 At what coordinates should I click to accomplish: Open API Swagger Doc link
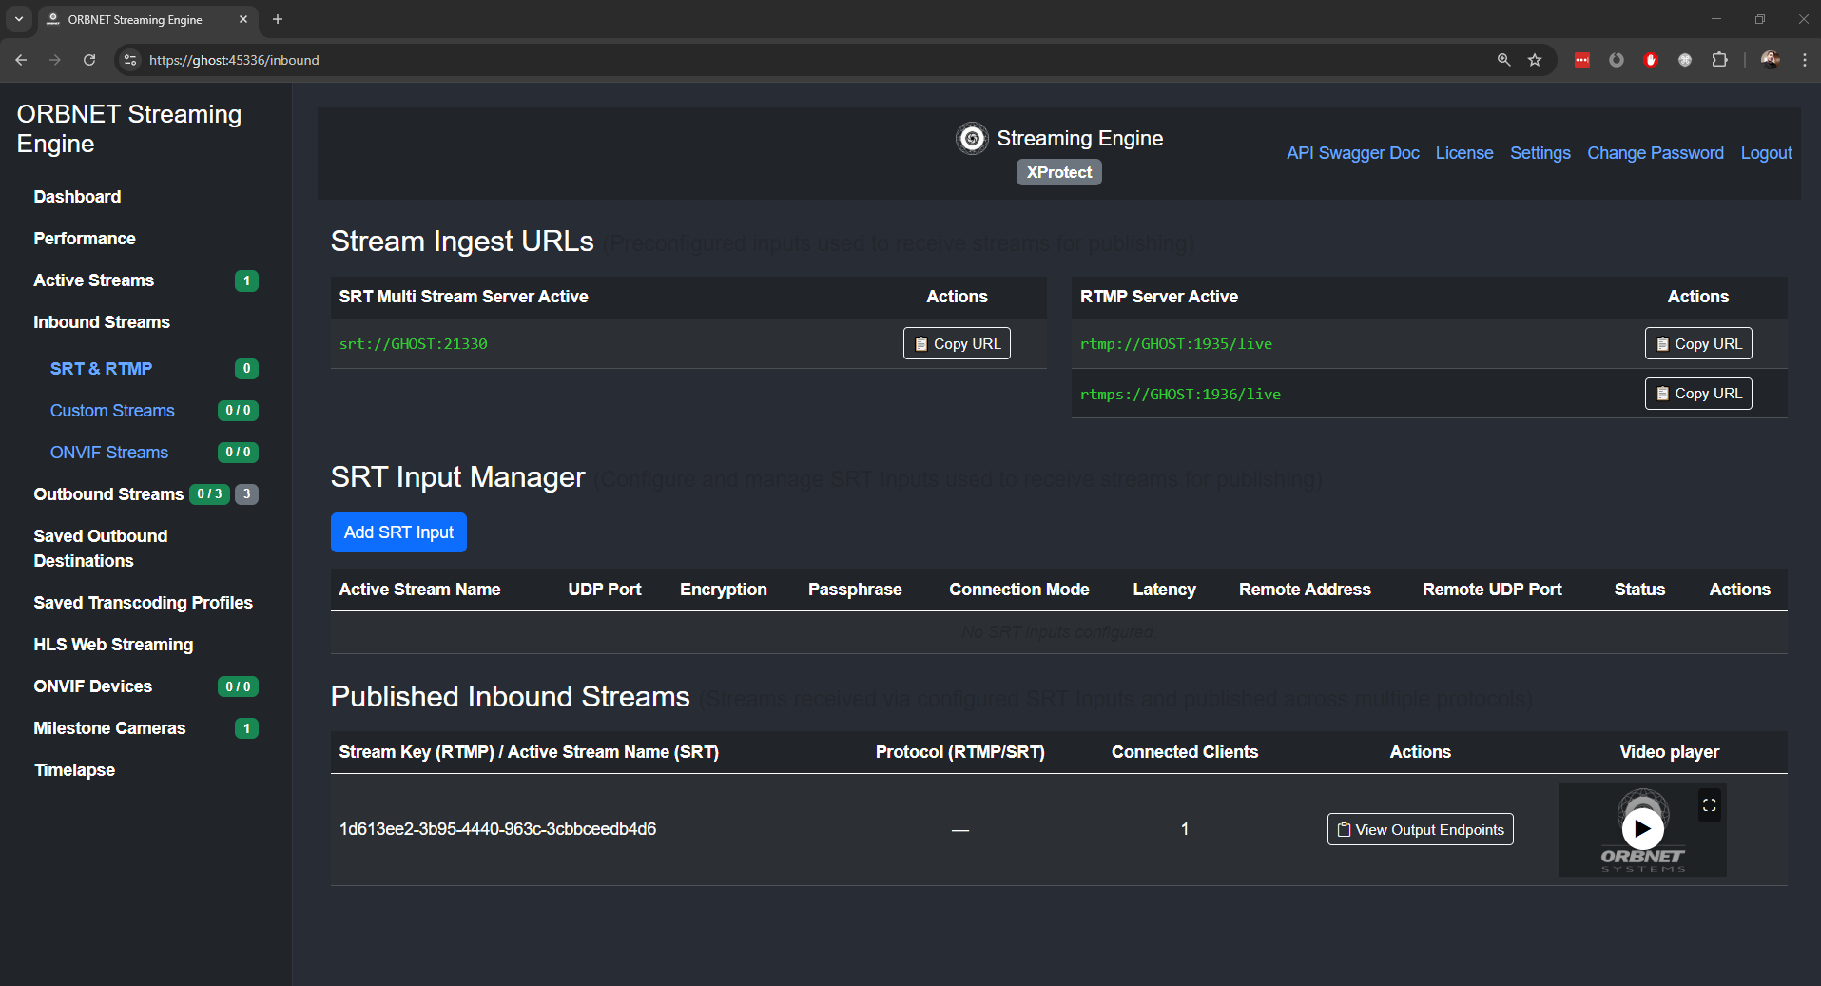click(1352, 153)
